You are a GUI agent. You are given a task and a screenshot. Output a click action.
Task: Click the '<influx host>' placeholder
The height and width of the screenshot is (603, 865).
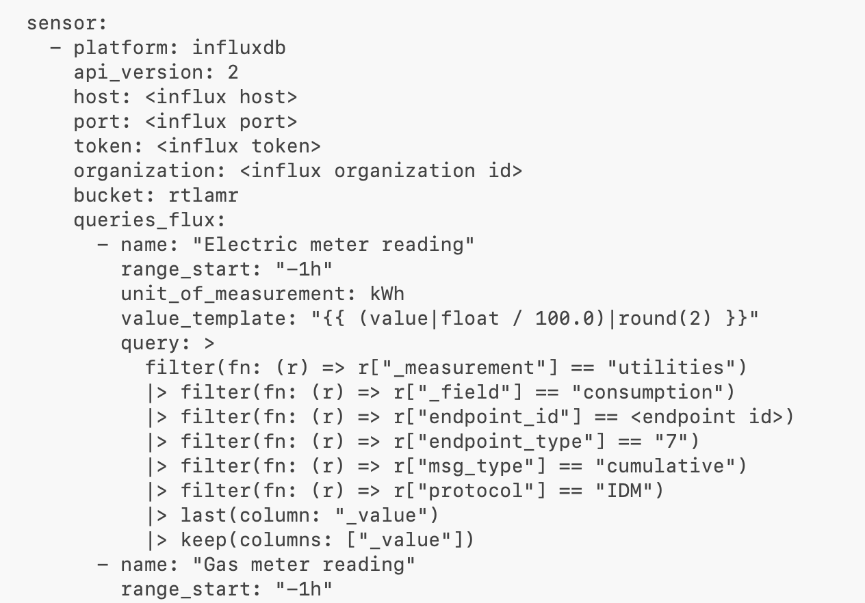pos(221,97)
